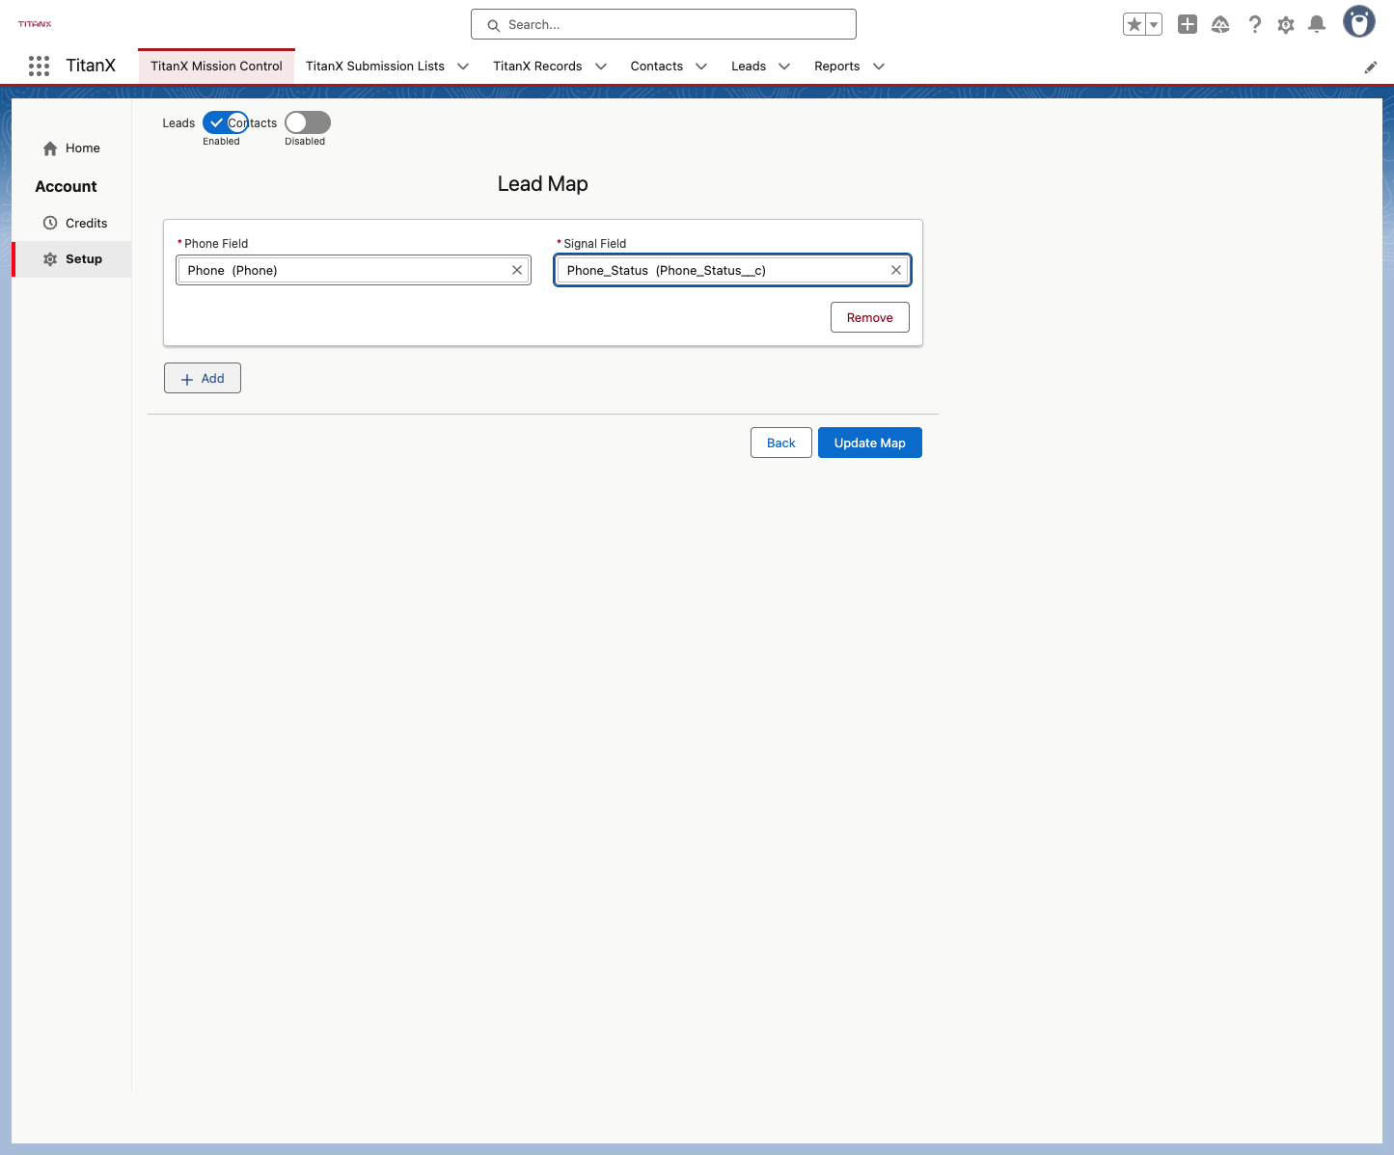Click the favorites star icon
The image size is (1394, 1155).
pos(1134,25)
